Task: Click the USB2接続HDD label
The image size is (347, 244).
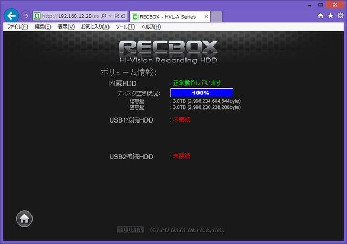Action: 131,157
